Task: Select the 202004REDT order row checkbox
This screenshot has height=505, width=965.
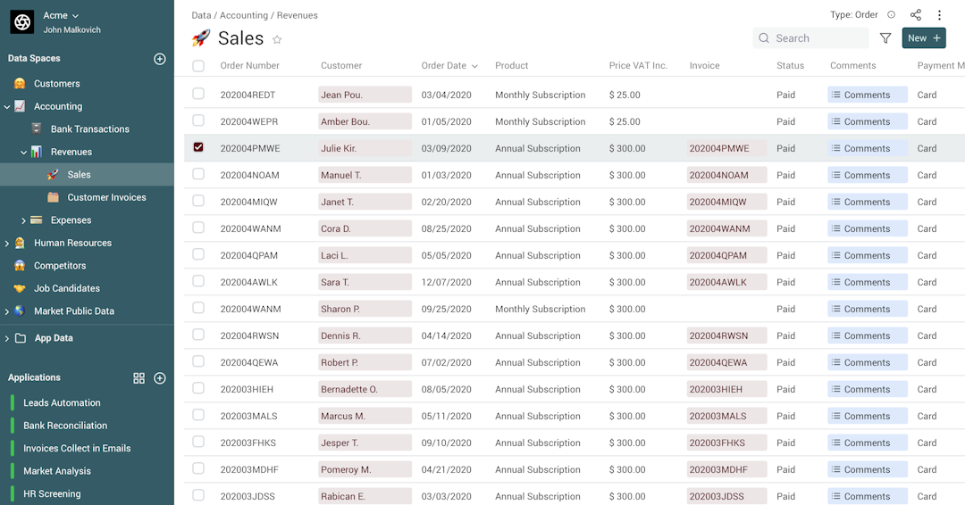Action: click(198, 94)
